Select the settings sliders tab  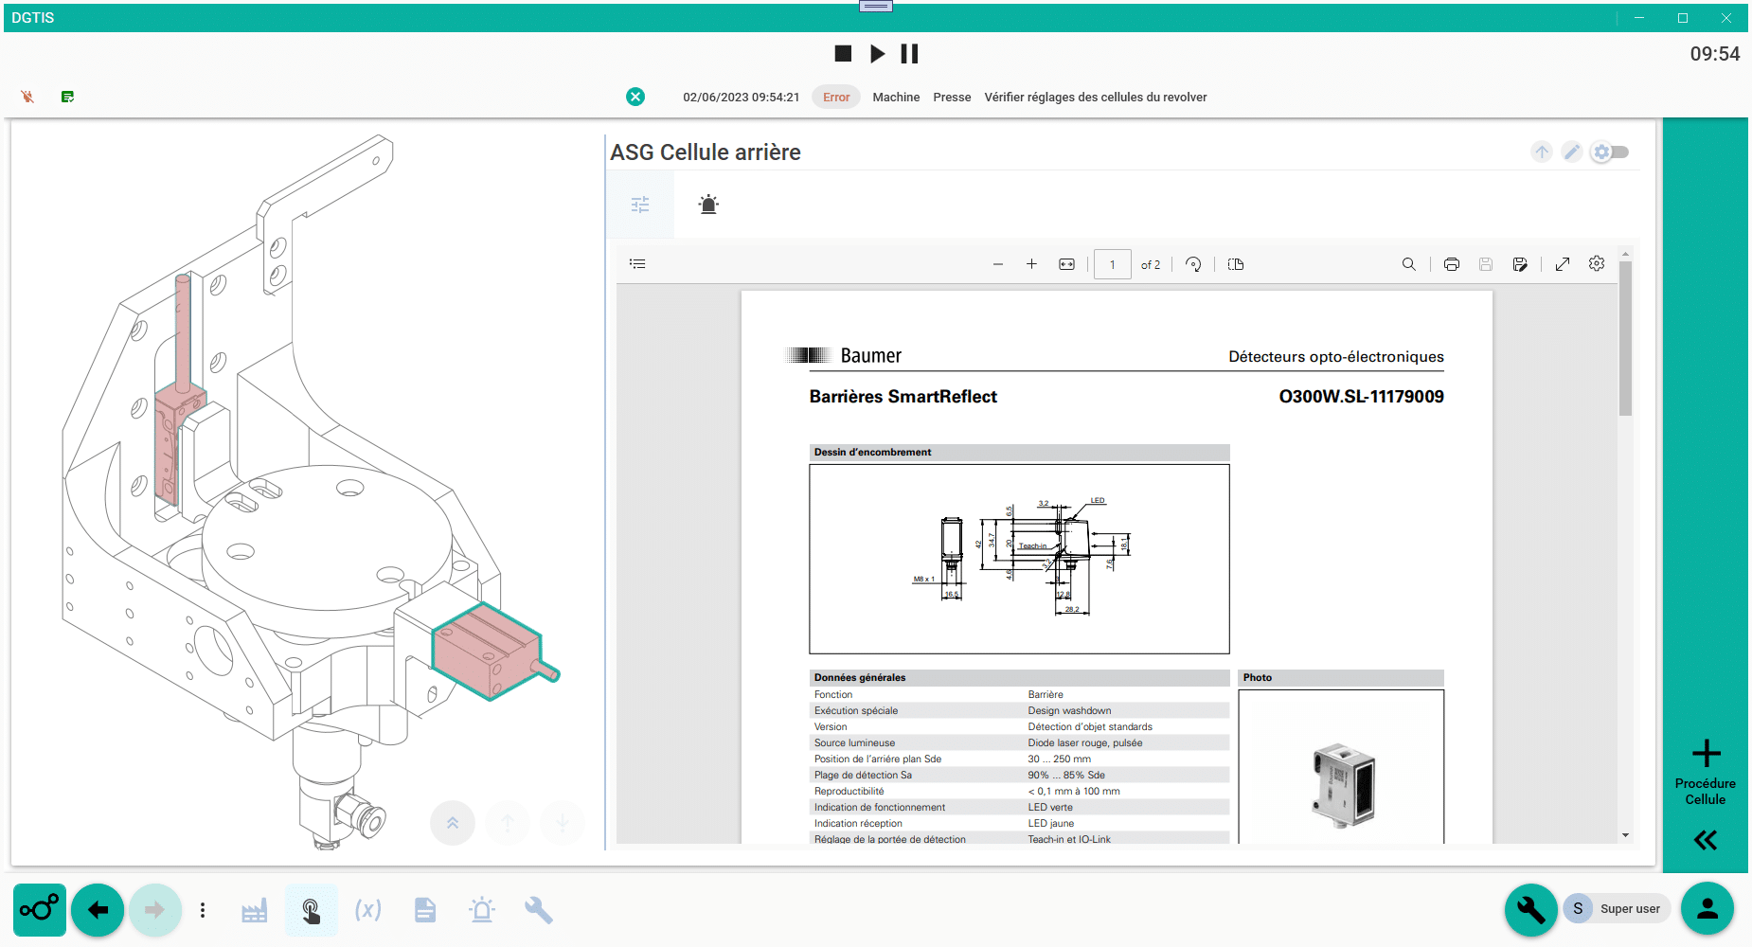click(640, 205)
